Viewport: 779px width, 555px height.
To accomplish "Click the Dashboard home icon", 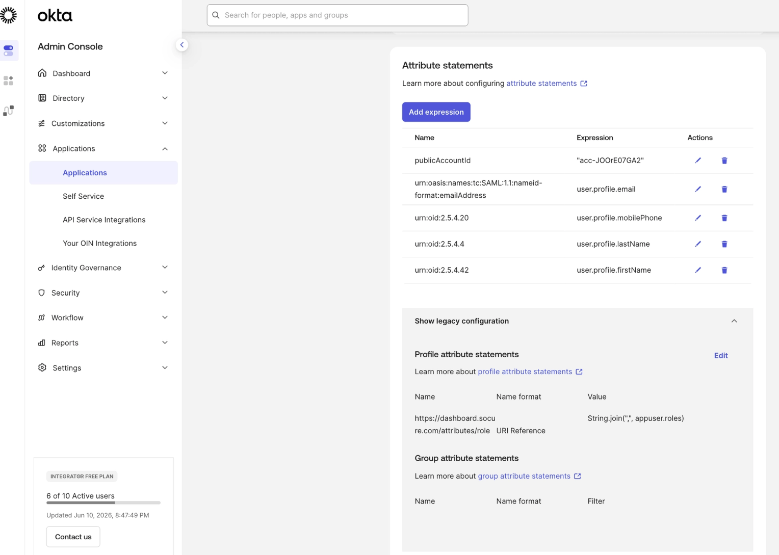I will (42, 73).
